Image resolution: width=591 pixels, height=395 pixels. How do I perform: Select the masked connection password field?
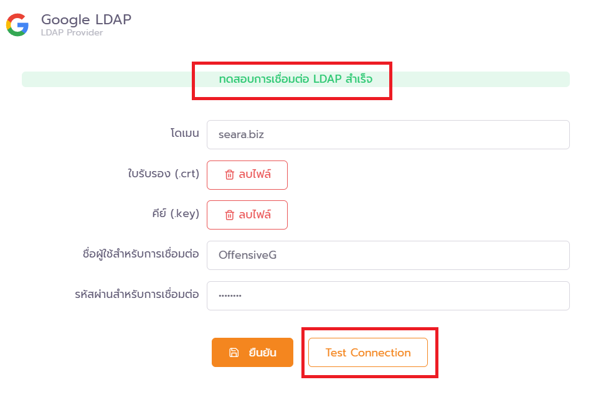(387, 295)
